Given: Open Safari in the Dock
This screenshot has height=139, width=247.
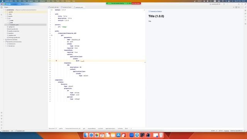Looking at the screenshot, I should tap(91, 135).
